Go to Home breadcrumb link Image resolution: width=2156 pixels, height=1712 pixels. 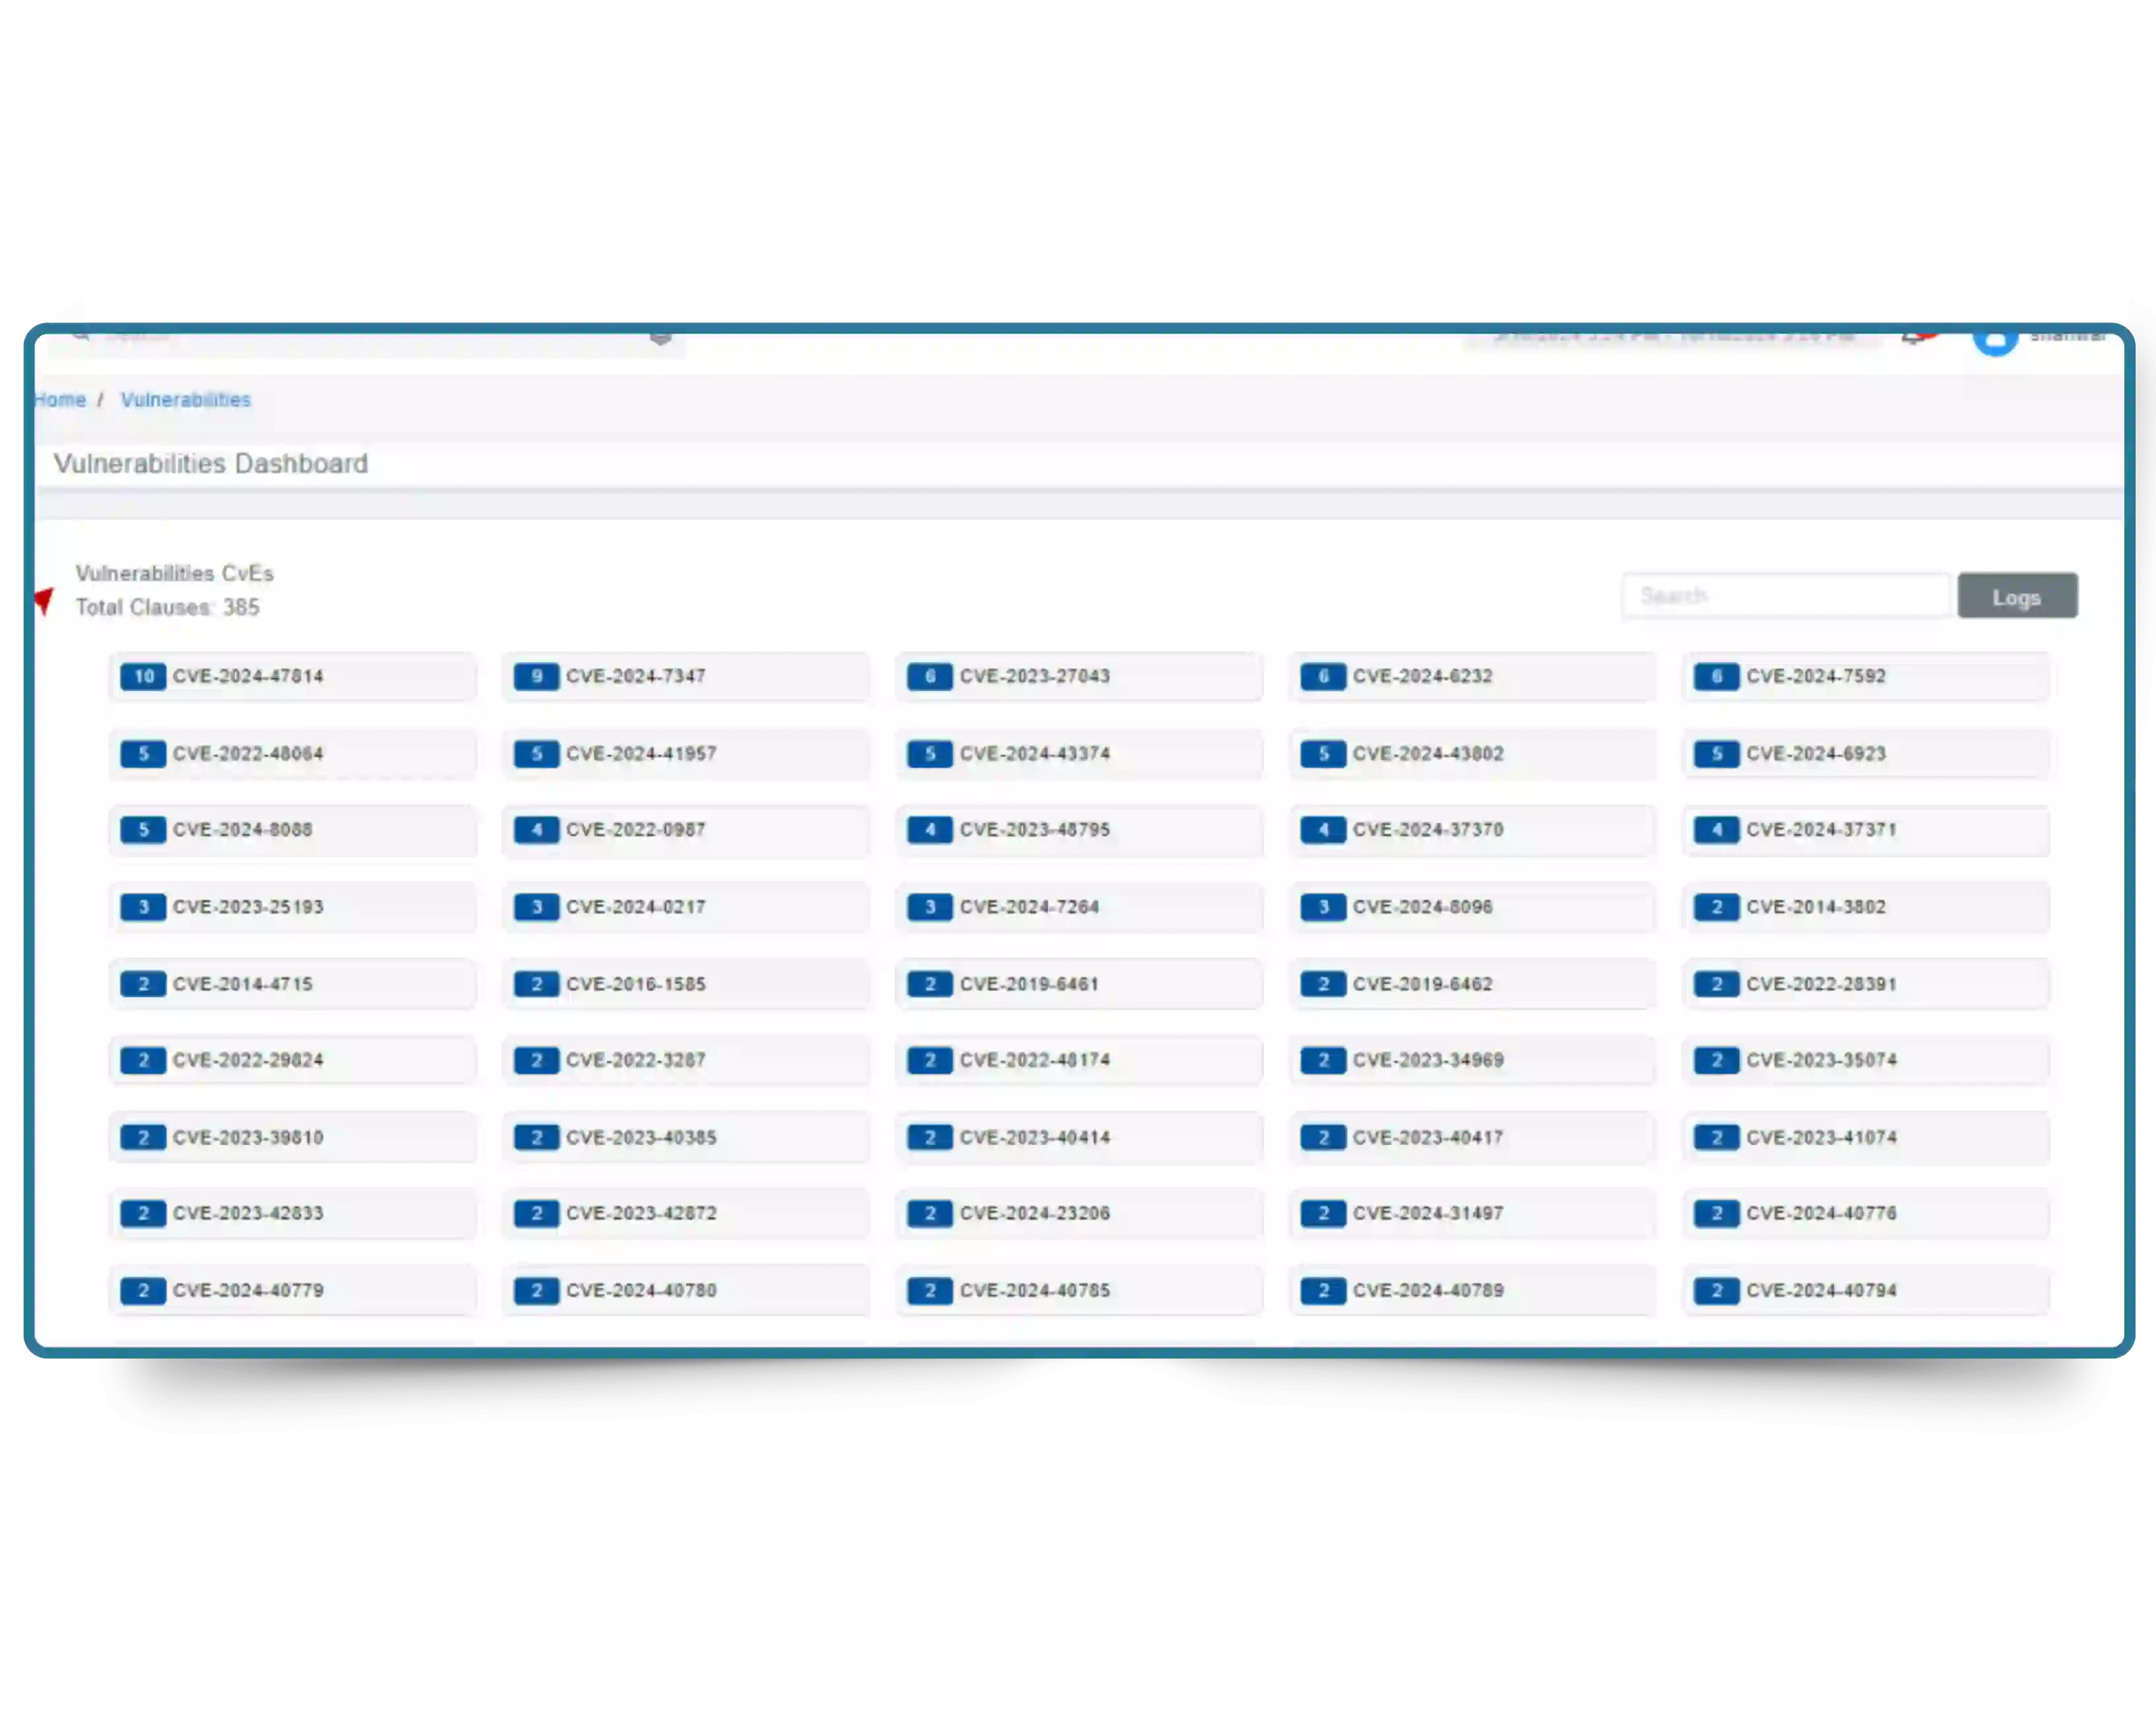(x=60, y=400)
